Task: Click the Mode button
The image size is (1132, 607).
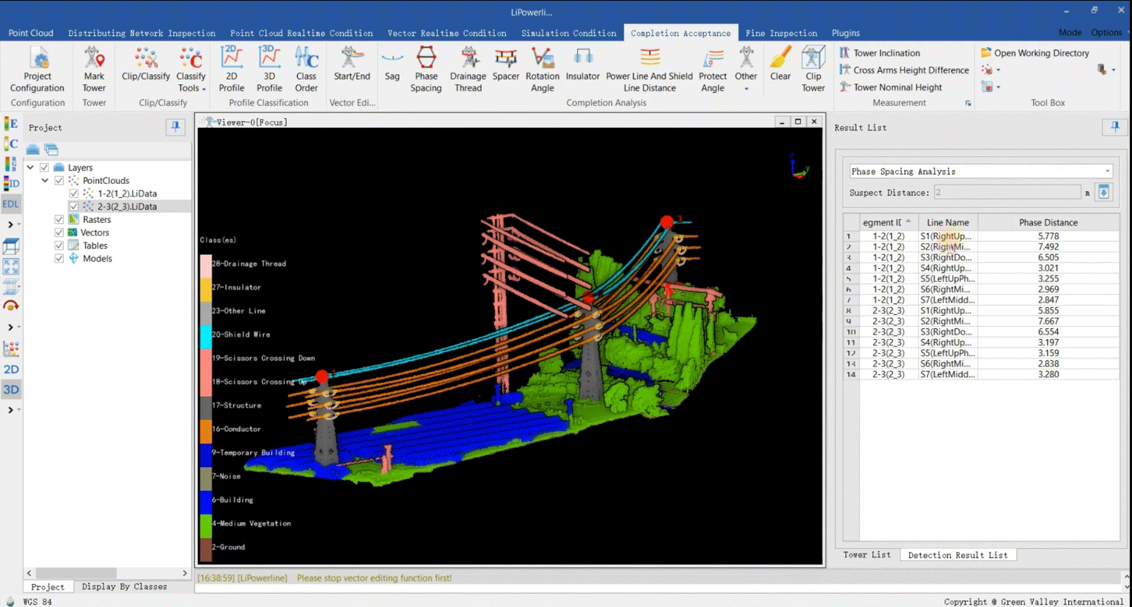Action: (1070, 33)
